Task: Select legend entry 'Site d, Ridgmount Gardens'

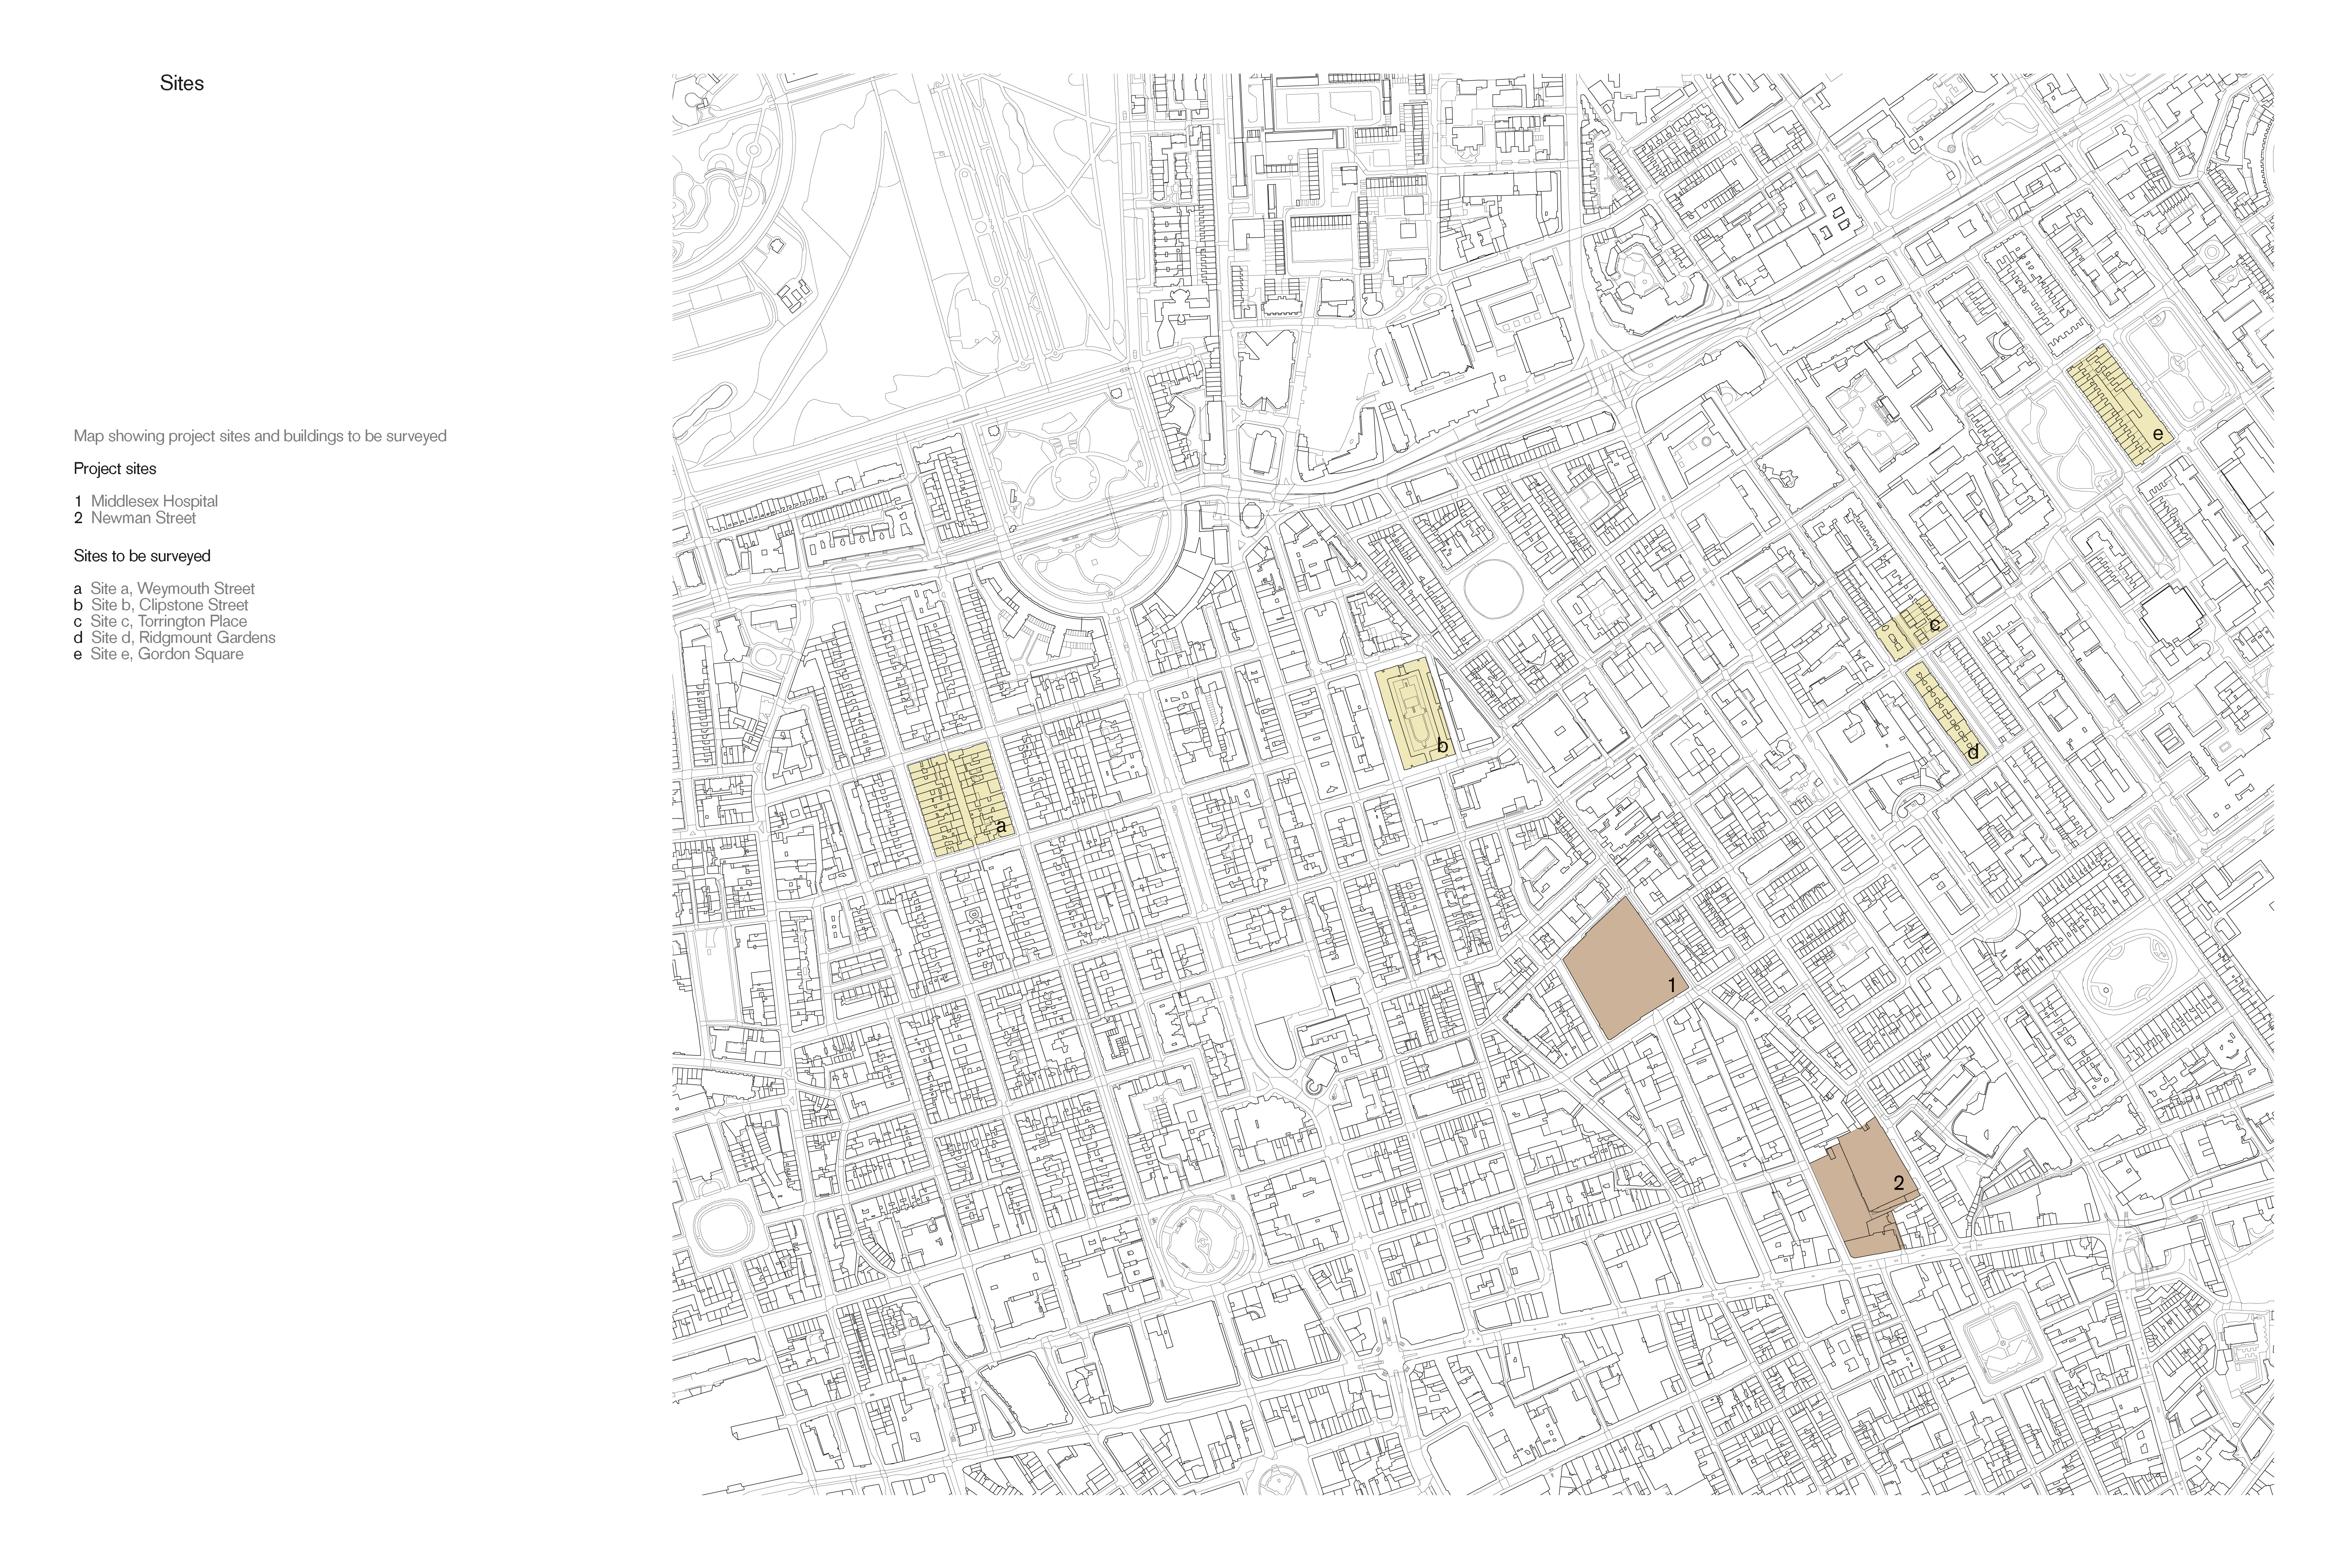Action: (x=174, y=637)
